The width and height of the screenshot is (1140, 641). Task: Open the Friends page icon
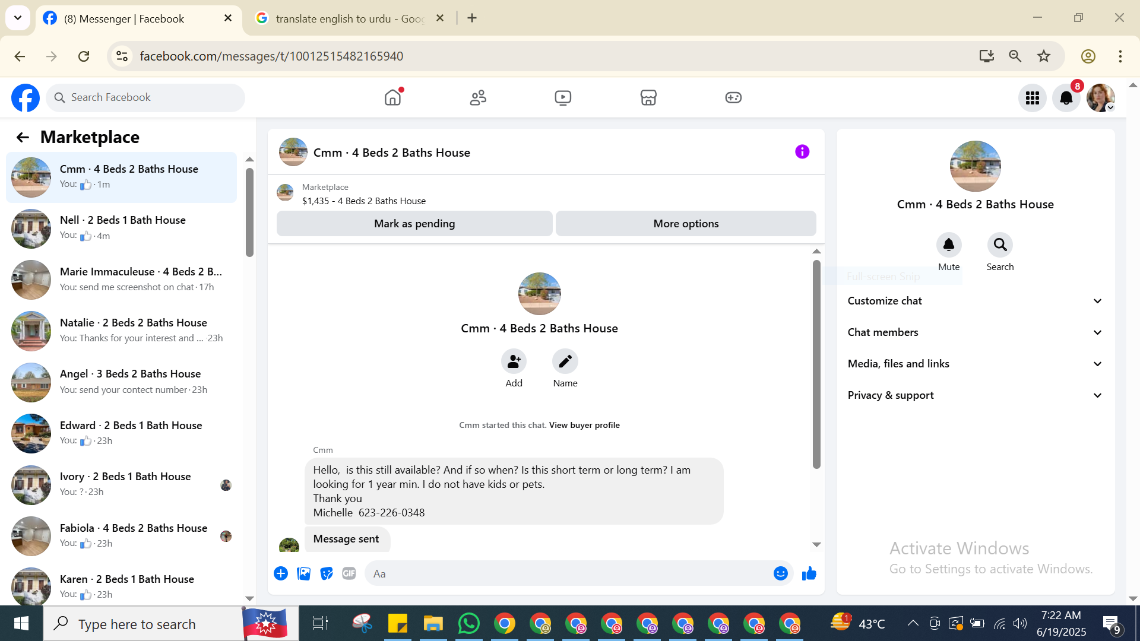click(x=478, y=97)
